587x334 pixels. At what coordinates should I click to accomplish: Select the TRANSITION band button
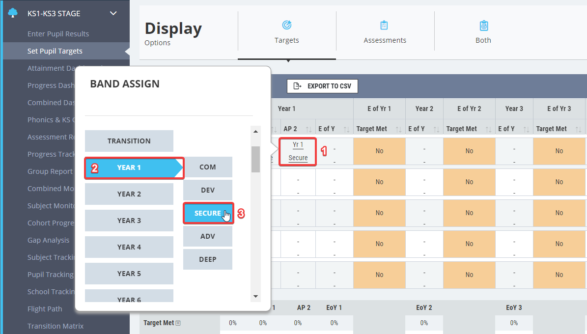click(x=129, y=141)
